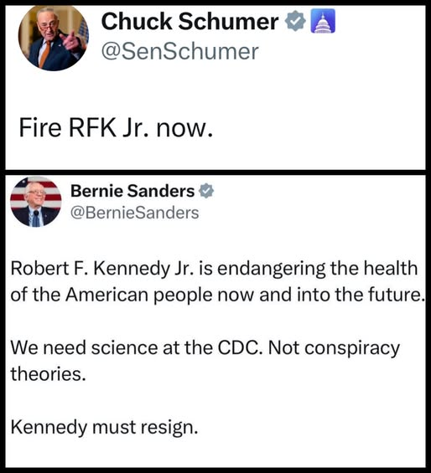The height and width of the screenshot is (473, 431).
Task: Click the 'Kennedy must resign.' line
Action: (x=104, y=428)
